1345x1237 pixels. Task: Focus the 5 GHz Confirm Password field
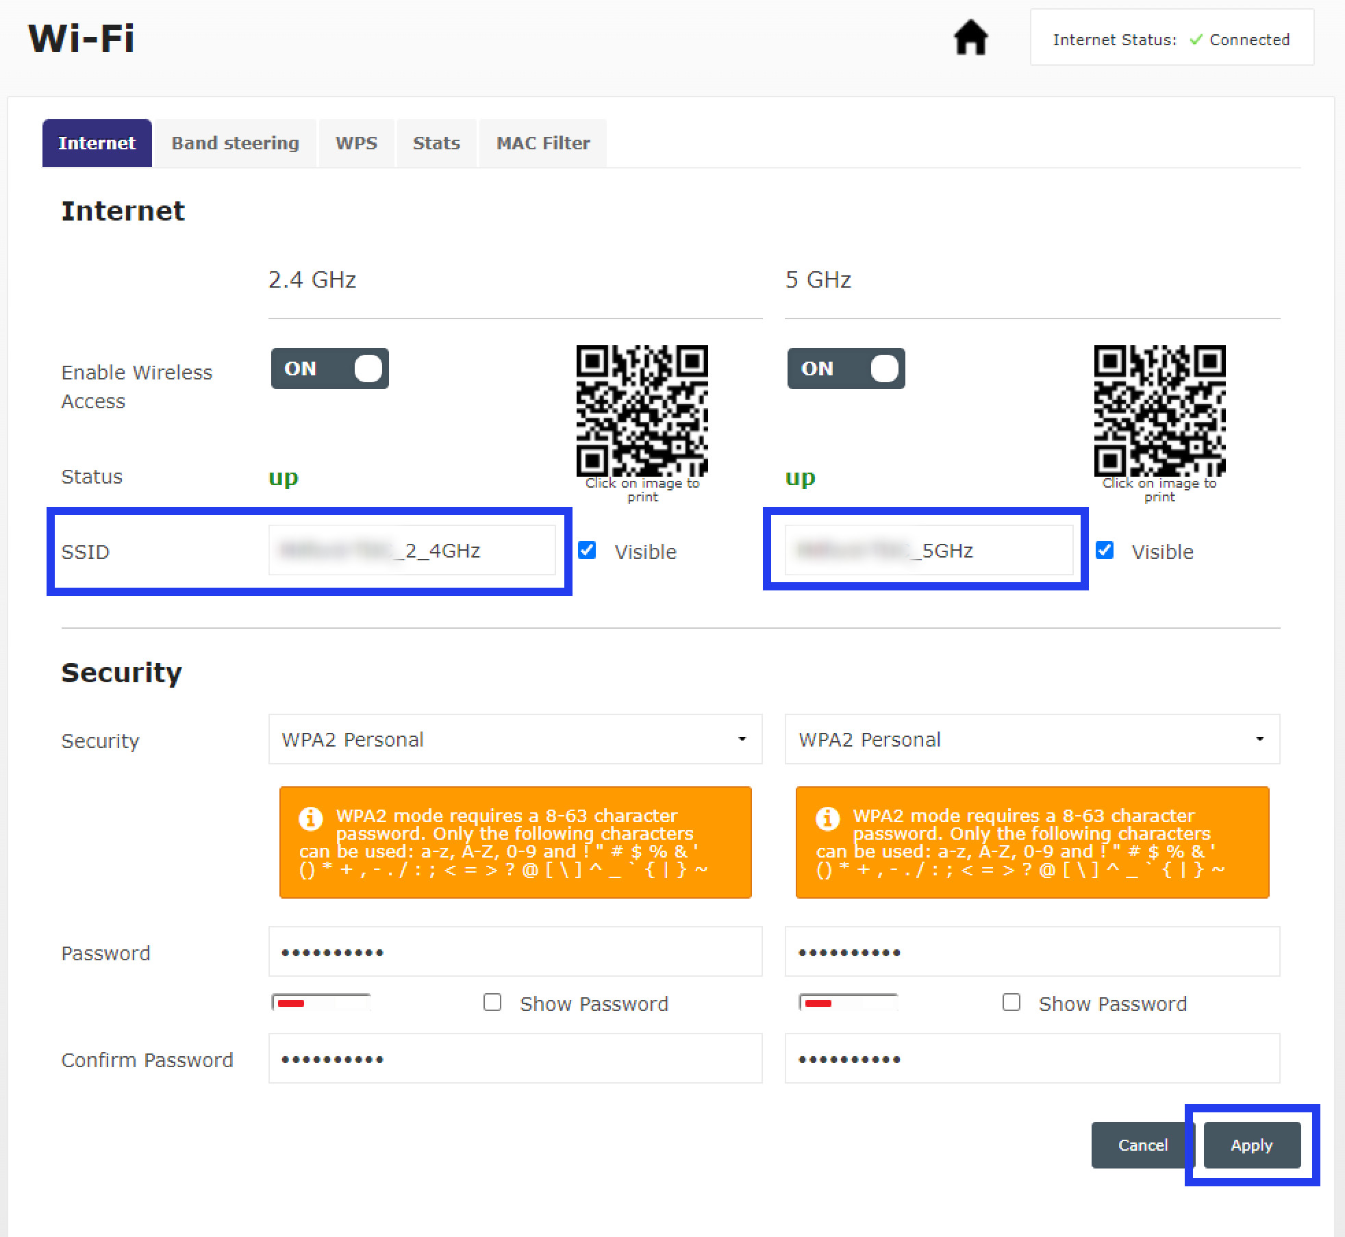(x=1032, y=1058)
